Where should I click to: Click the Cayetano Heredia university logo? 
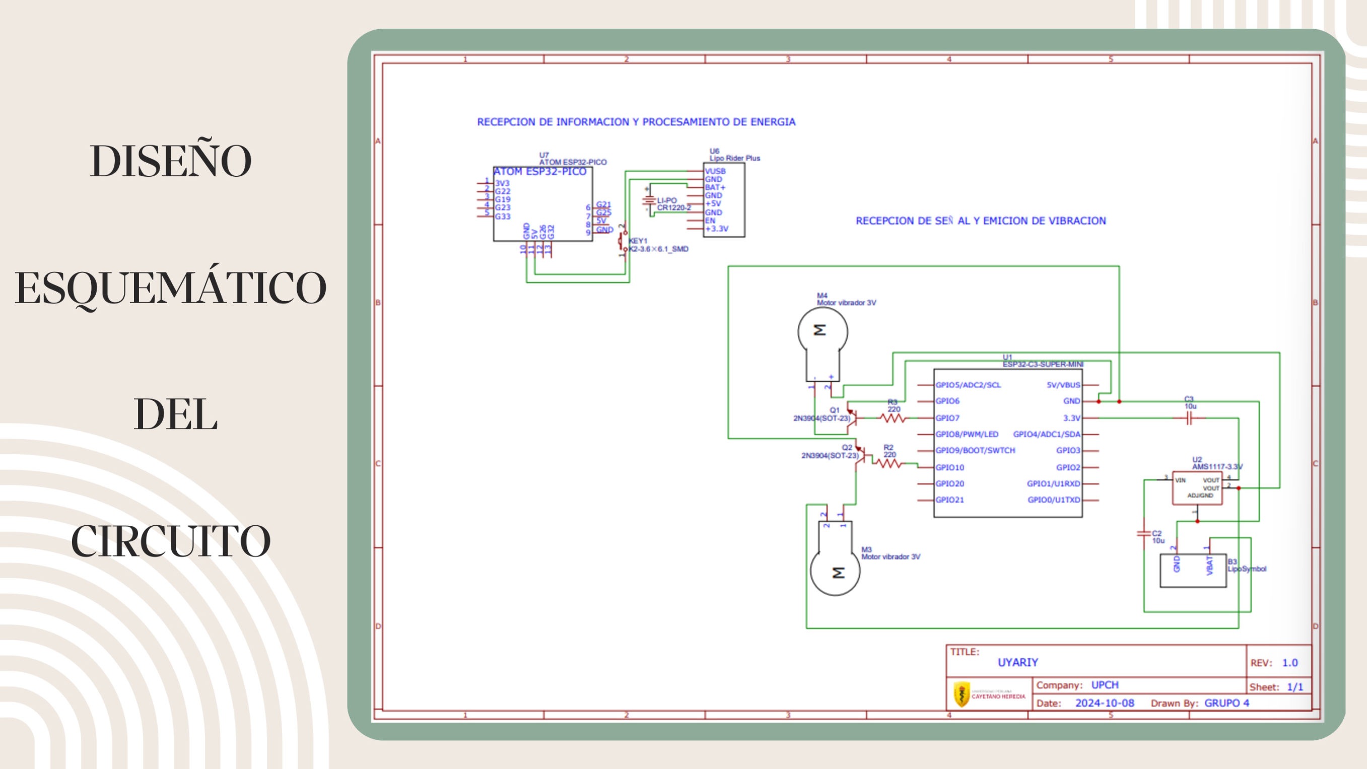click(x=990, y=694)
